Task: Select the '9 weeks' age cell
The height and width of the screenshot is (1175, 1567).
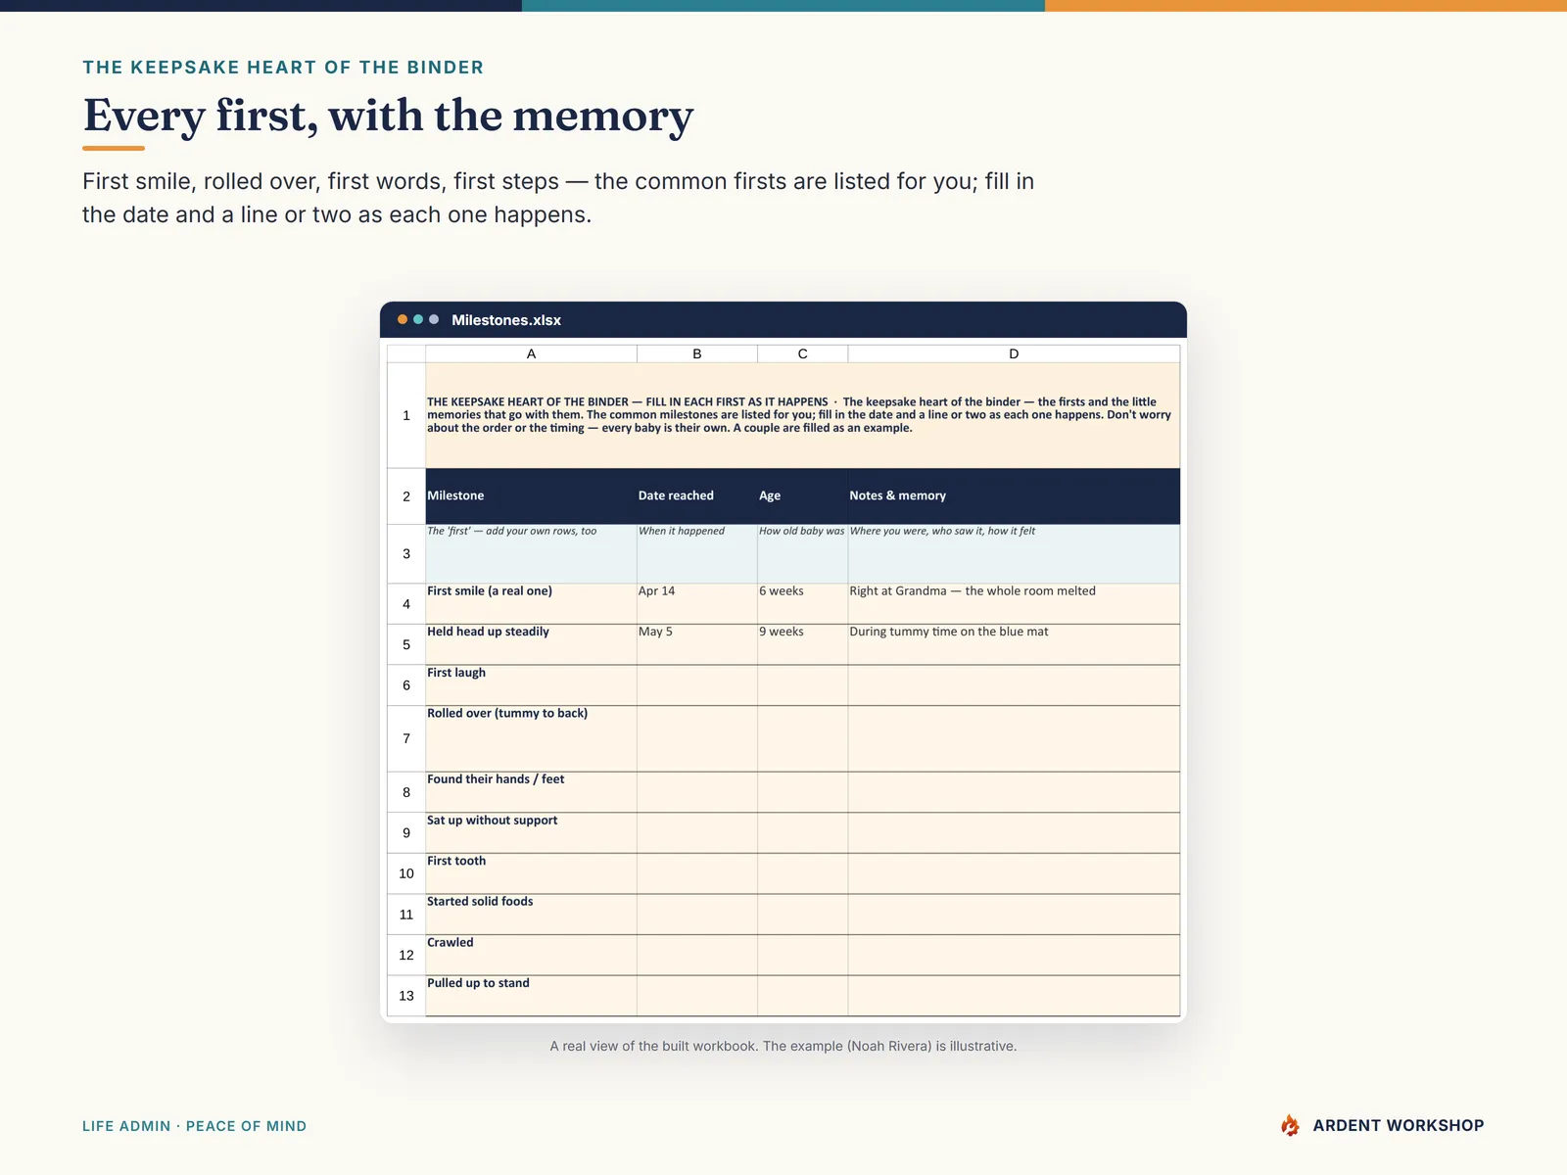Action: pyautogui.click(x=803, y=645)
